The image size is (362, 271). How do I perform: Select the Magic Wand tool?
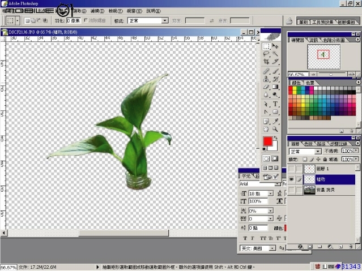[x=276, y=54]
